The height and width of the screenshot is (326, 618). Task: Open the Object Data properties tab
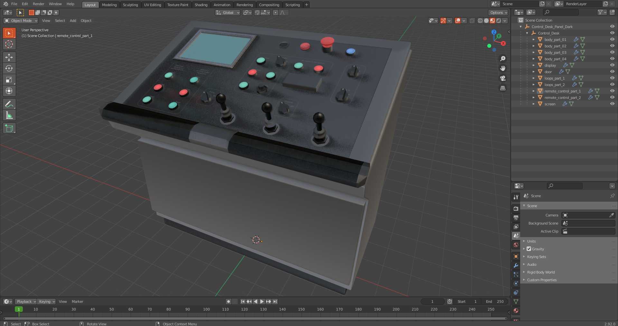click(516, 302)
